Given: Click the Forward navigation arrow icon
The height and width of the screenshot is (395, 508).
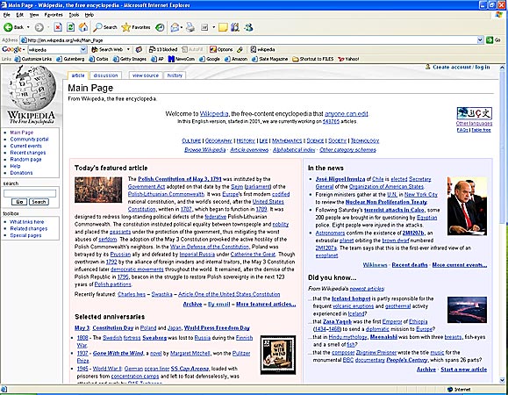Looking at the screenshot, I should (39, 27).
